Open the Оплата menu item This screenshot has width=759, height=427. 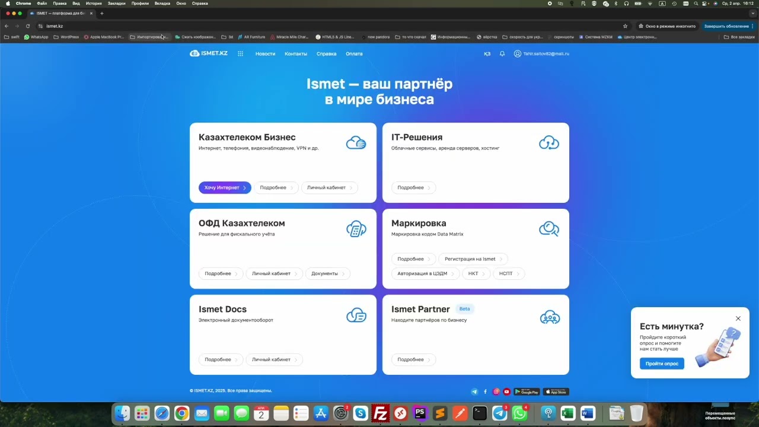coord(354,54)
